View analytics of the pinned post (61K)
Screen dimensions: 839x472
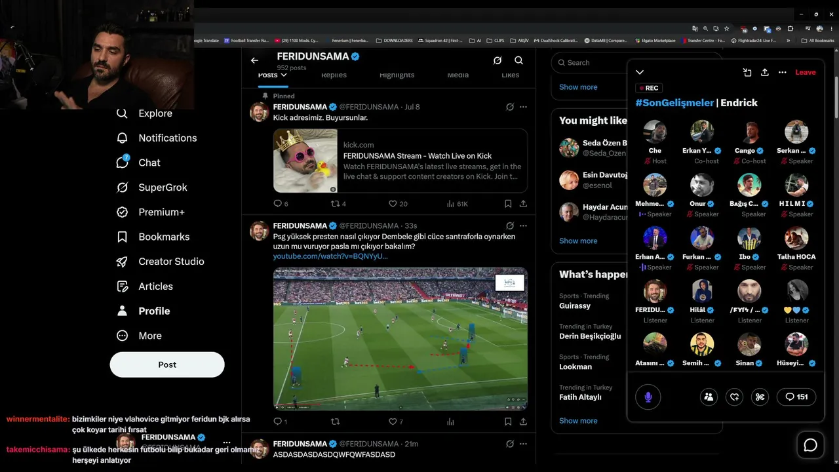coord(457,204)
